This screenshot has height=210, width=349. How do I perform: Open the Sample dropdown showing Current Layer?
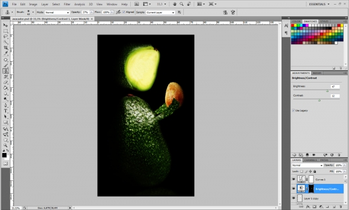click(x=161, y=12)
